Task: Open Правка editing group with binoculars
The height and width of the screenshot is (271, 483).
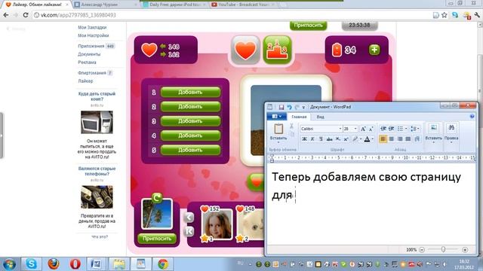Action: pos(451,132)
